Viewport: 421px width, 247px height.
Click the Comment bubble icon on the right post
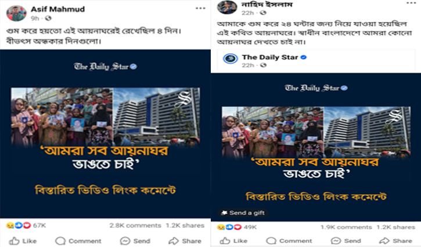pyautogui.click(x=271, y=241)
